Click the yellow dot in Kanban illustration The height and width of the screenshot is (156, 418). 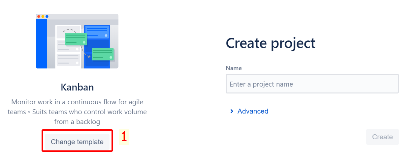coord(43,16)
